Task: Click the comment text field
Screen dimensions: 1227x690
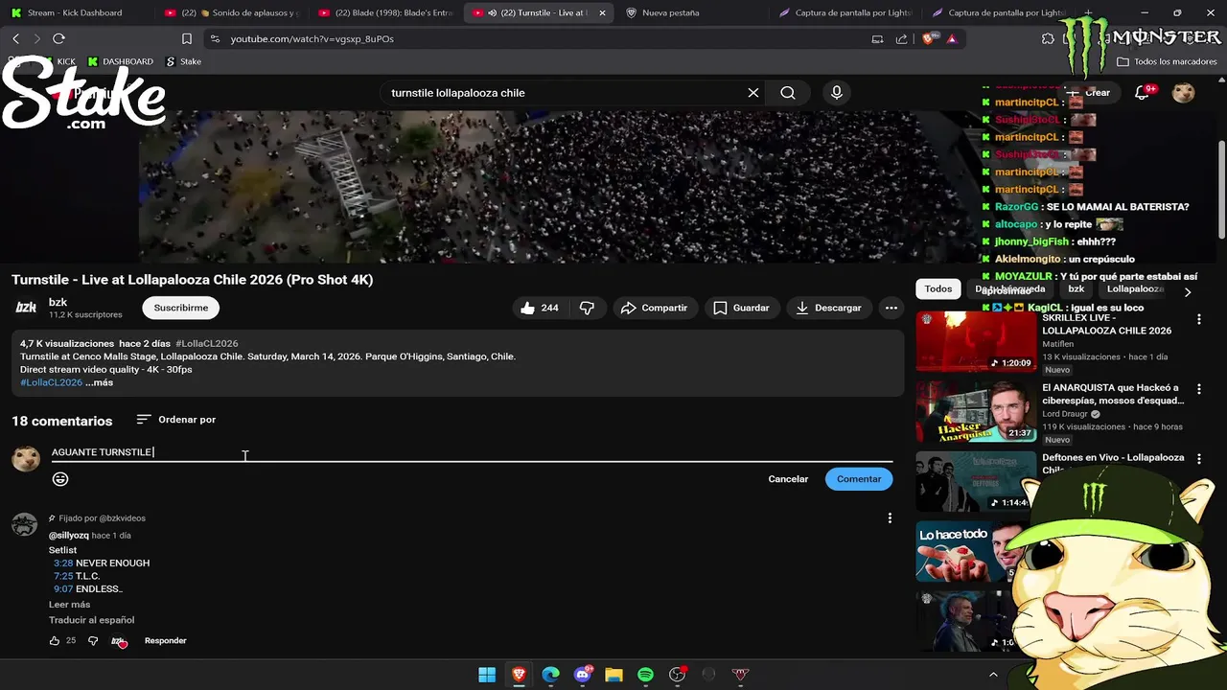Action: (472, 452)
